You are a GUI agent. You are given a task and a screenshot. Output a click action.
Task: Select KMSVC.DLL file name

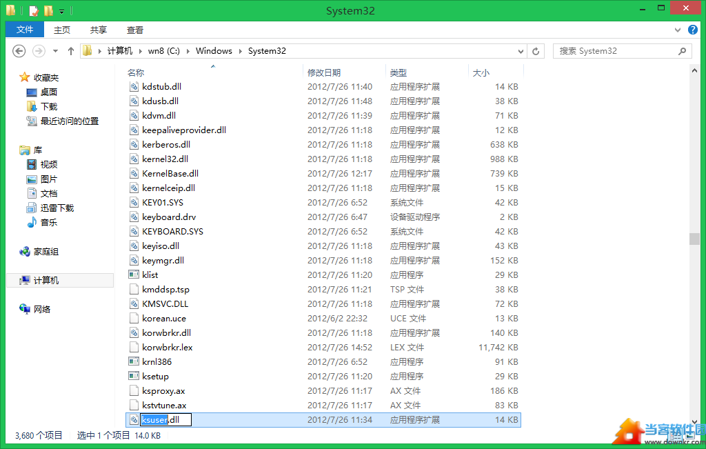pyautogui.click(x=165, y=304)
